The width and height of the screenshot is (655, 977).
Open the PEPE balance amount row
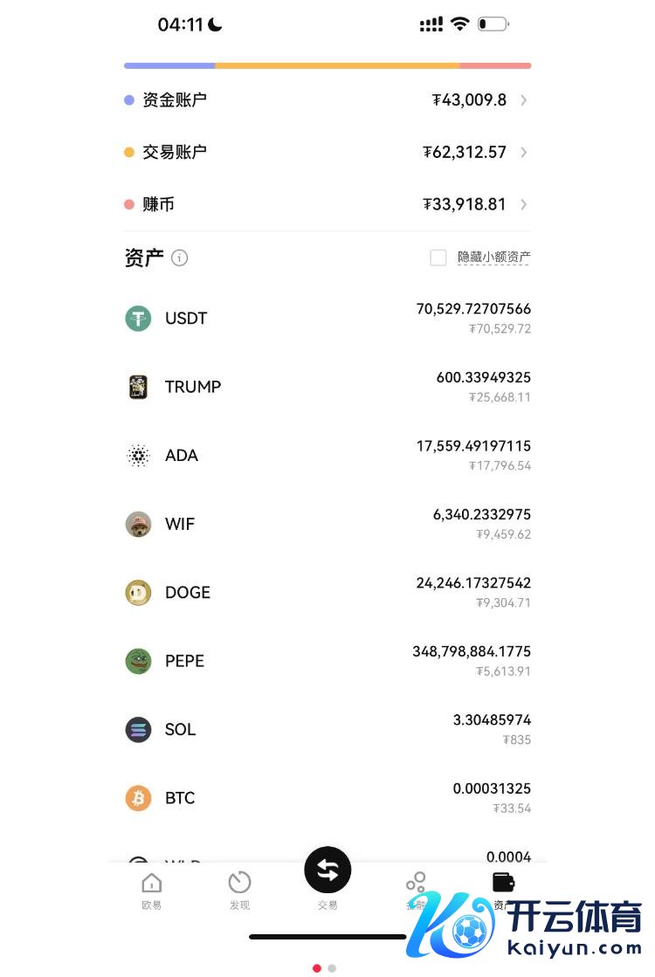472,661
